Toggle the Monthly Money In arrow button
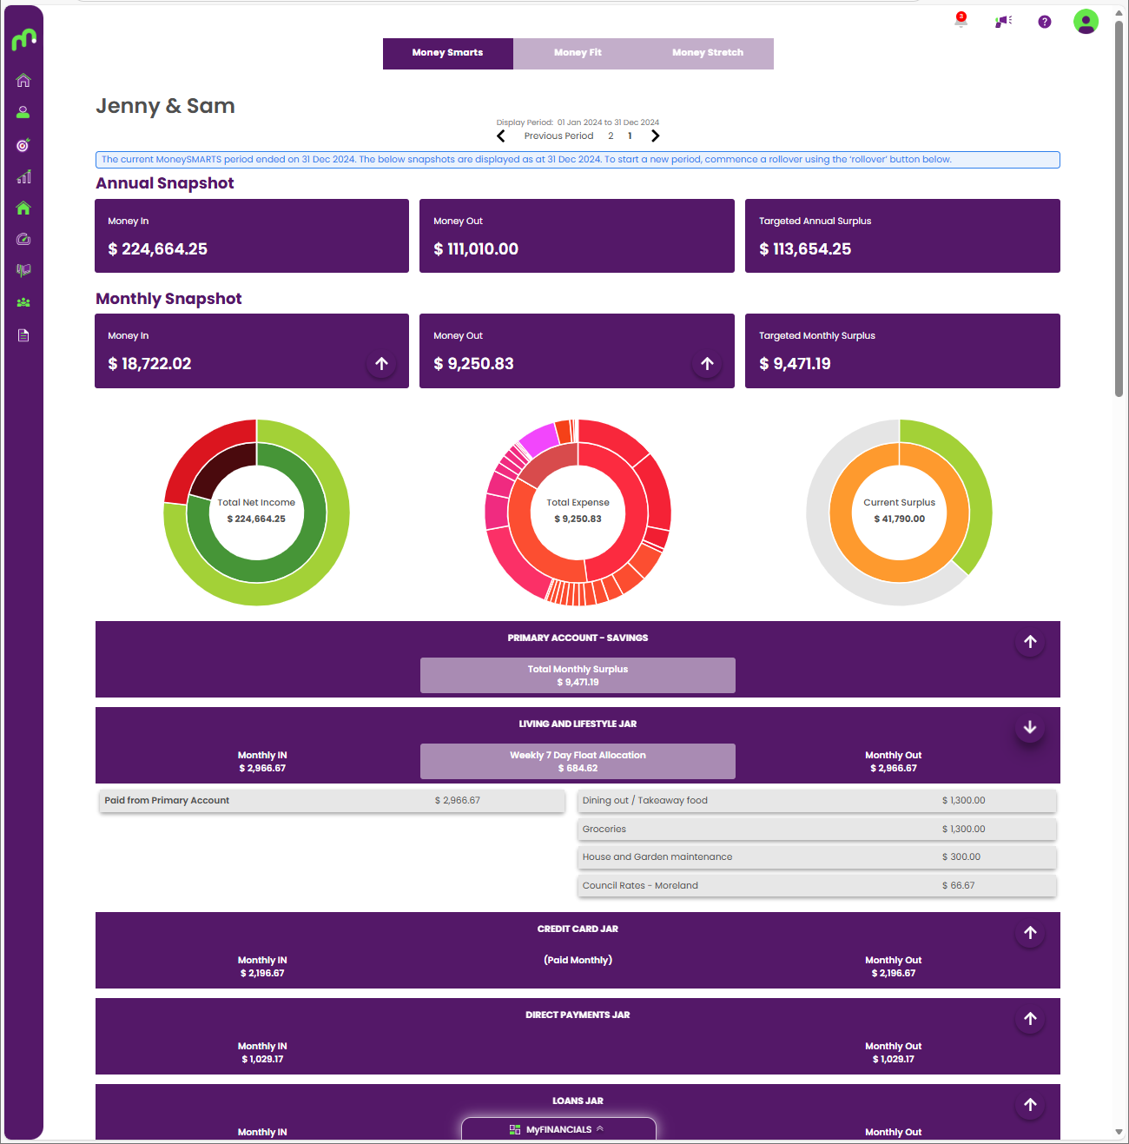 pyautogui.click(x=381, y=364)
